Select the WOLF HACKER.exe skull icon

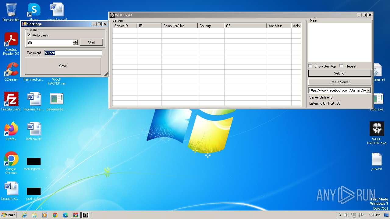(x=377, y=133)
